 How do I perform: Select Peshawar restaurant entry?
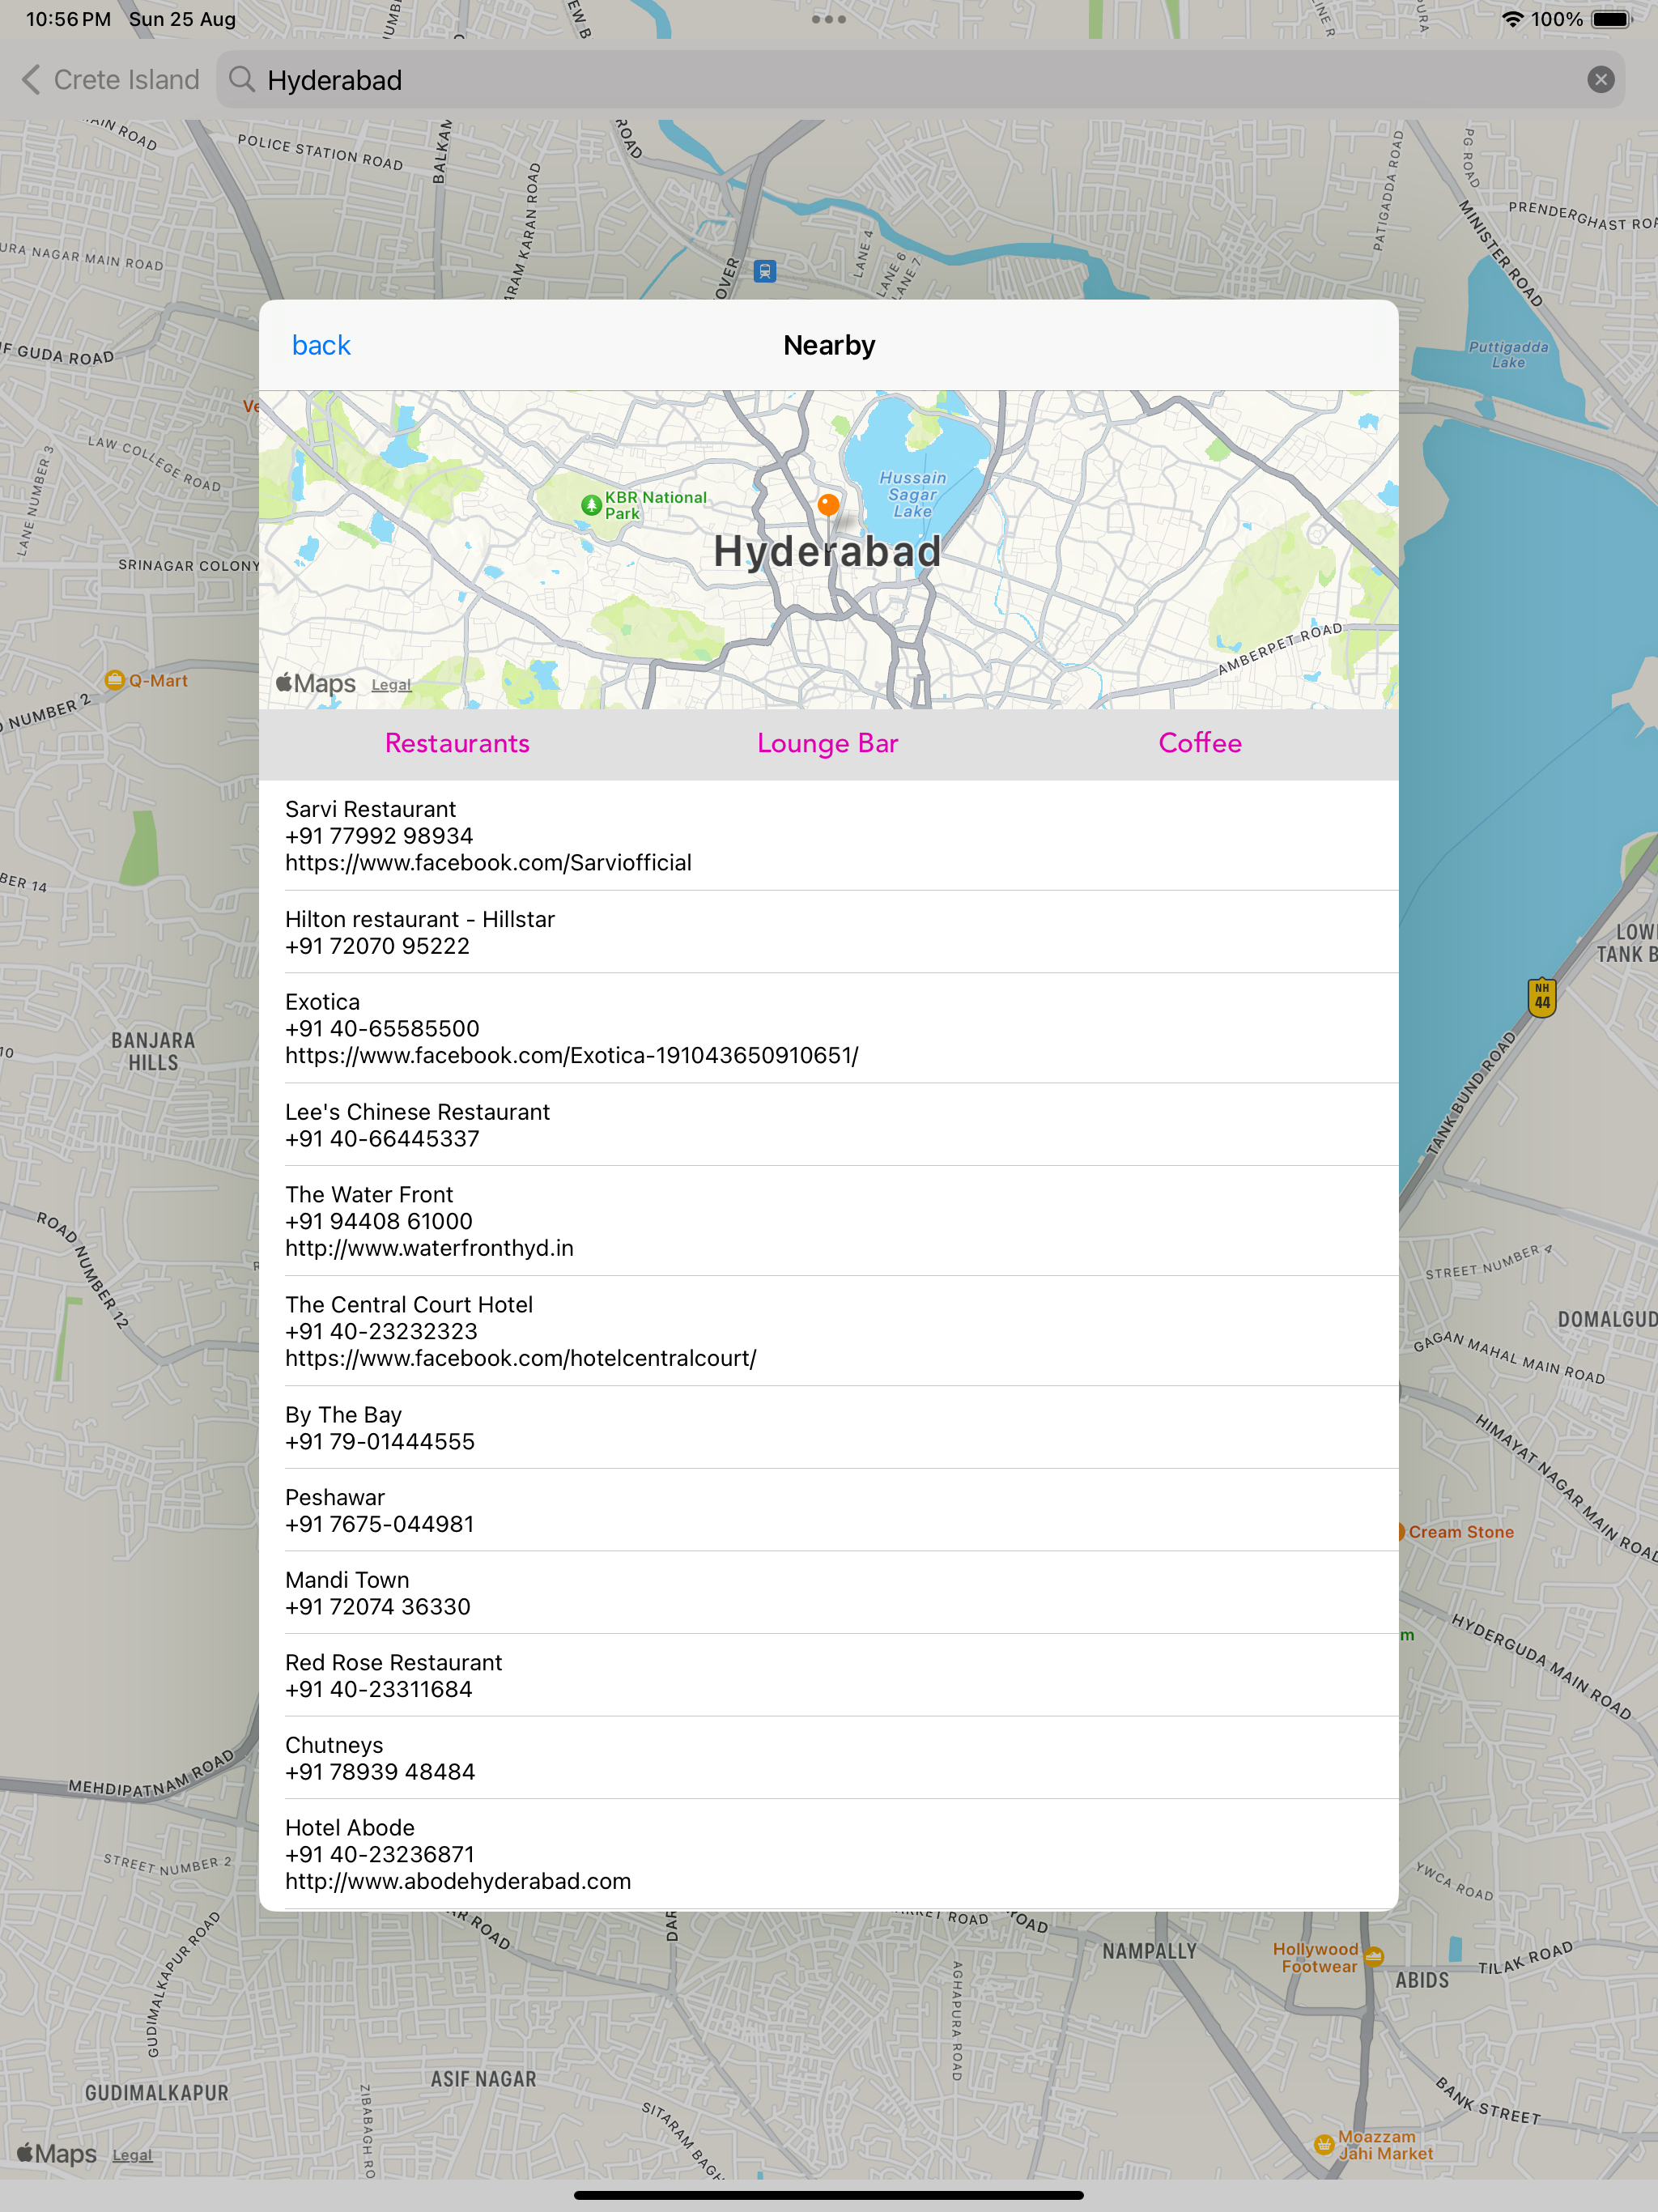point(828,1510)
